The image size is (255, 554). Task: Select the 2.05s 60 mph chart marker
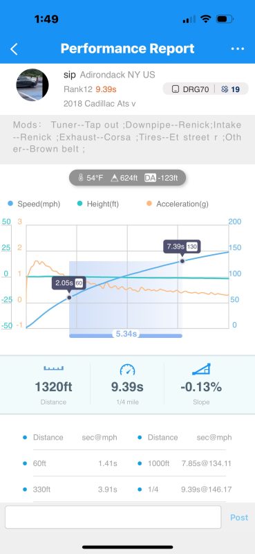point(69,298)
